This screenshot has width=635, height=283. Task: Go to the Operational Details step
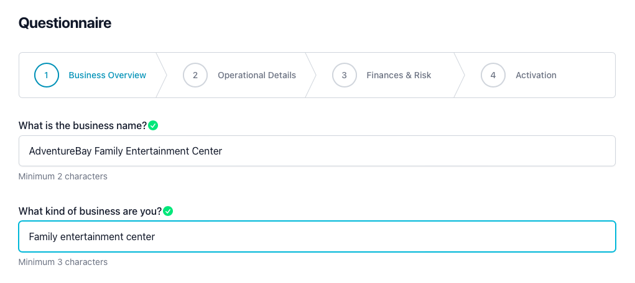coord(256,75)
